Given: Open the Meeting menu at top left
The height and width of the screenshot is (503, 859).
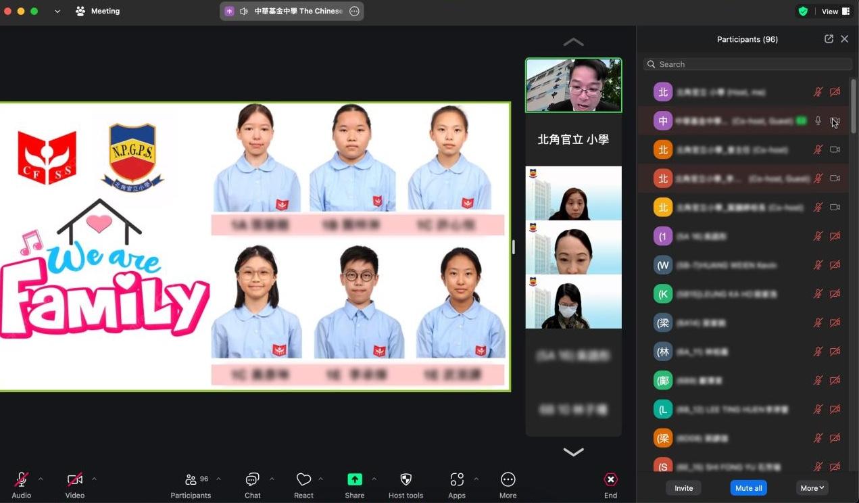Looking at the screenshot, I should coord(98,11).
